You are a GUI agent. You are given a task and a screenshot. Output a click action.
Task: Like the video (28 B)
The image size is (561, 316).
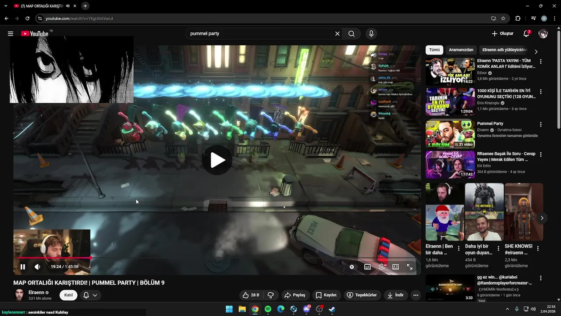click(x=251, y=295)
